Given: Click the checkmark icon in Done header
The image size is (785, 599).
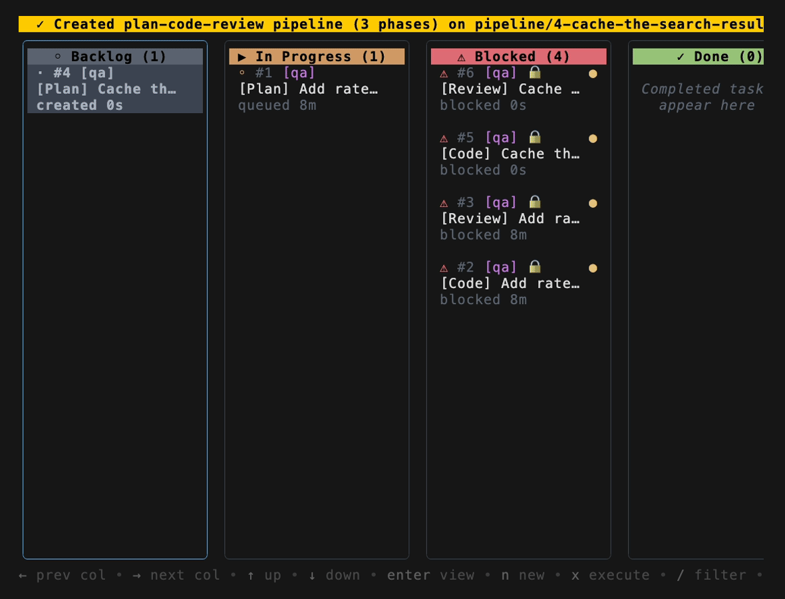Looking at the screenshot, I should pos(681,57).
